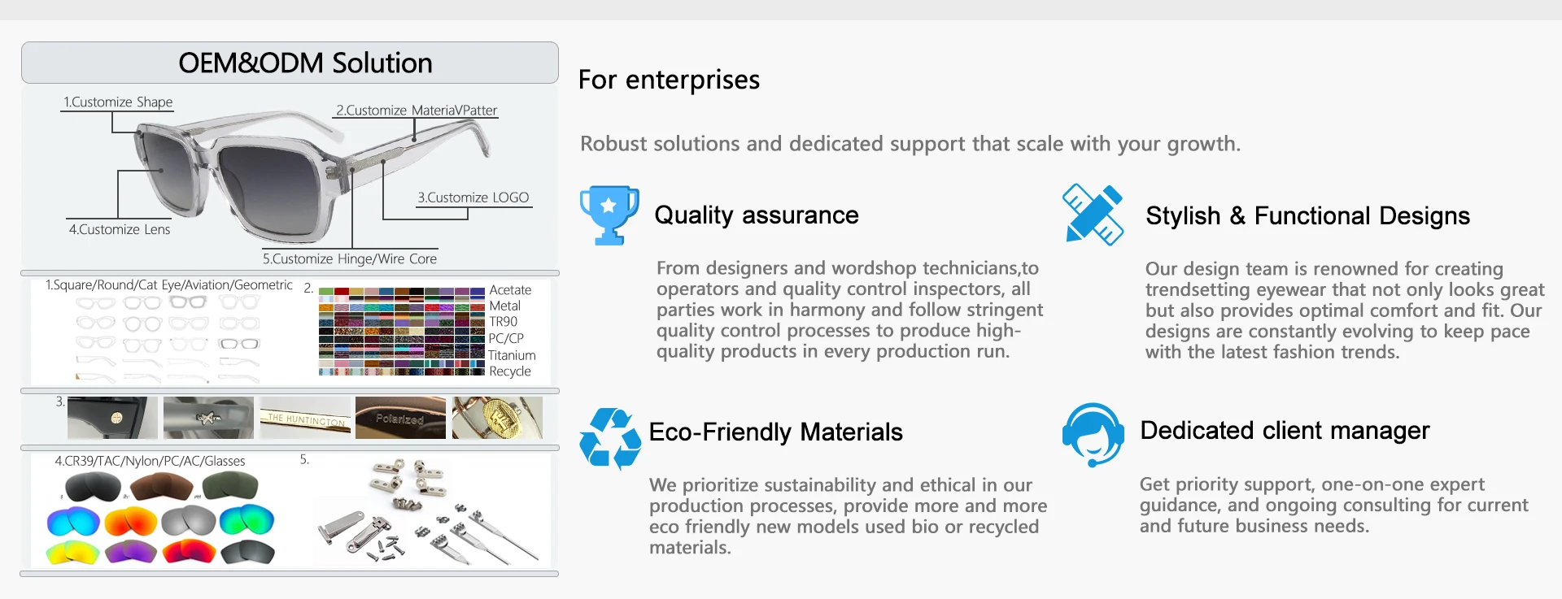Click the Stylish & Functional Designs heading

click(1307, 216)
